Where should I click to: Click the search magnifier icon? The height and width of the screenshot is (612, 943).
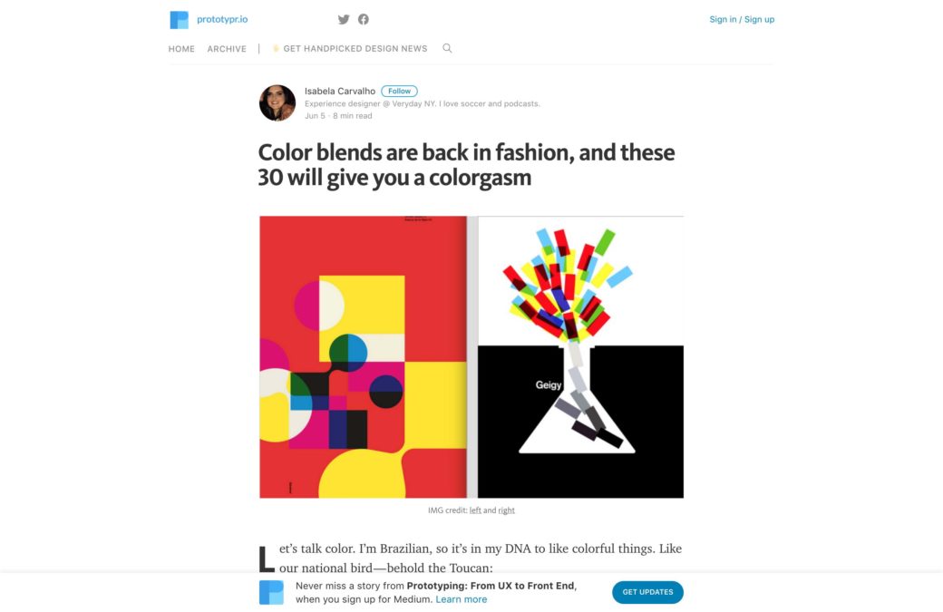click(x=447, y=48)
